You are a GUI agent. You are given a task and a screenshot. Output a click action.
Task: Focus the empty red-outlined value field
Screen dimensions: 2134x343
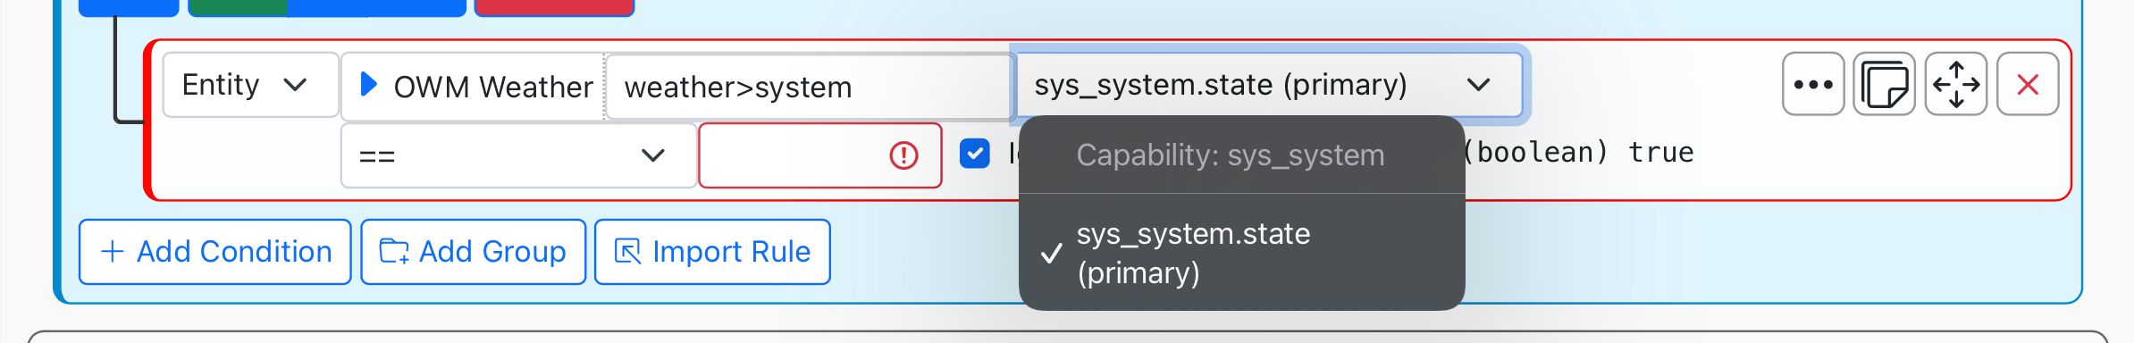click(x=819, y=155)
